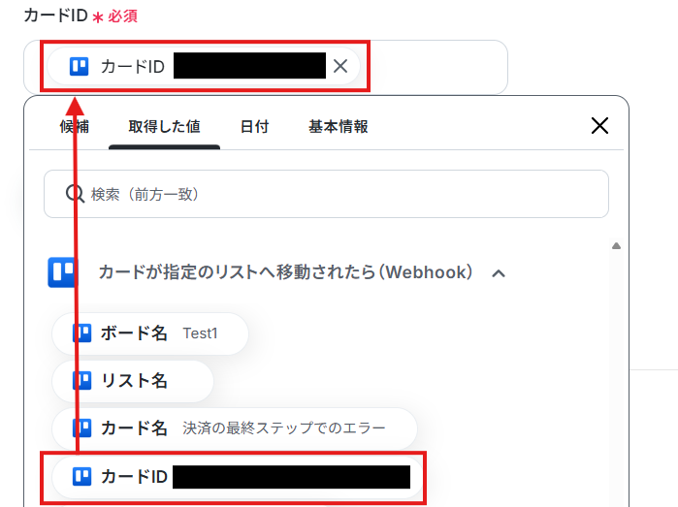This screenshot has height=507, width=678.
Task: Click the Trello icon on bottom カードID
Action: (82, 476)
